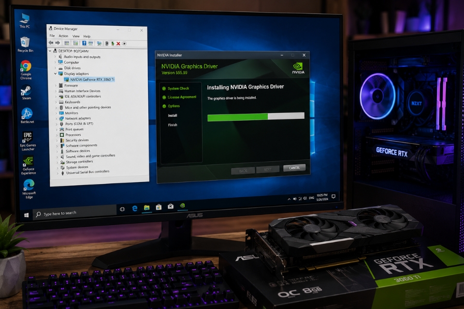Click the network icon in system tray
464x309 pixels.
click(300, 198)
